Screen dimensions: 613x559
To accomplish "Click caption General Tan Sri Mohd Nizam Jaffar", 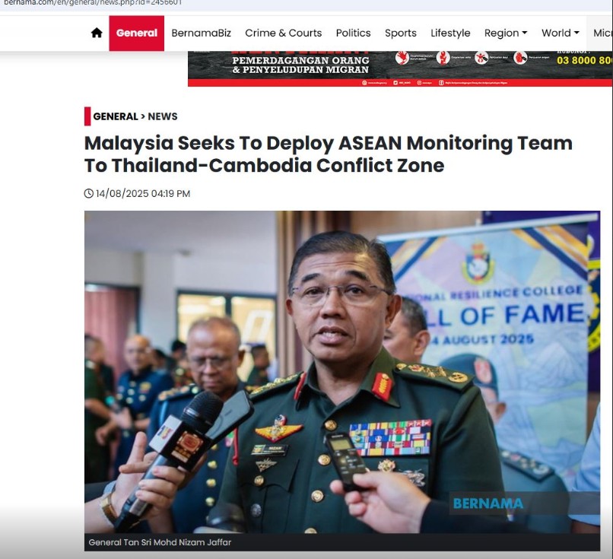I will tap(160, 542).
